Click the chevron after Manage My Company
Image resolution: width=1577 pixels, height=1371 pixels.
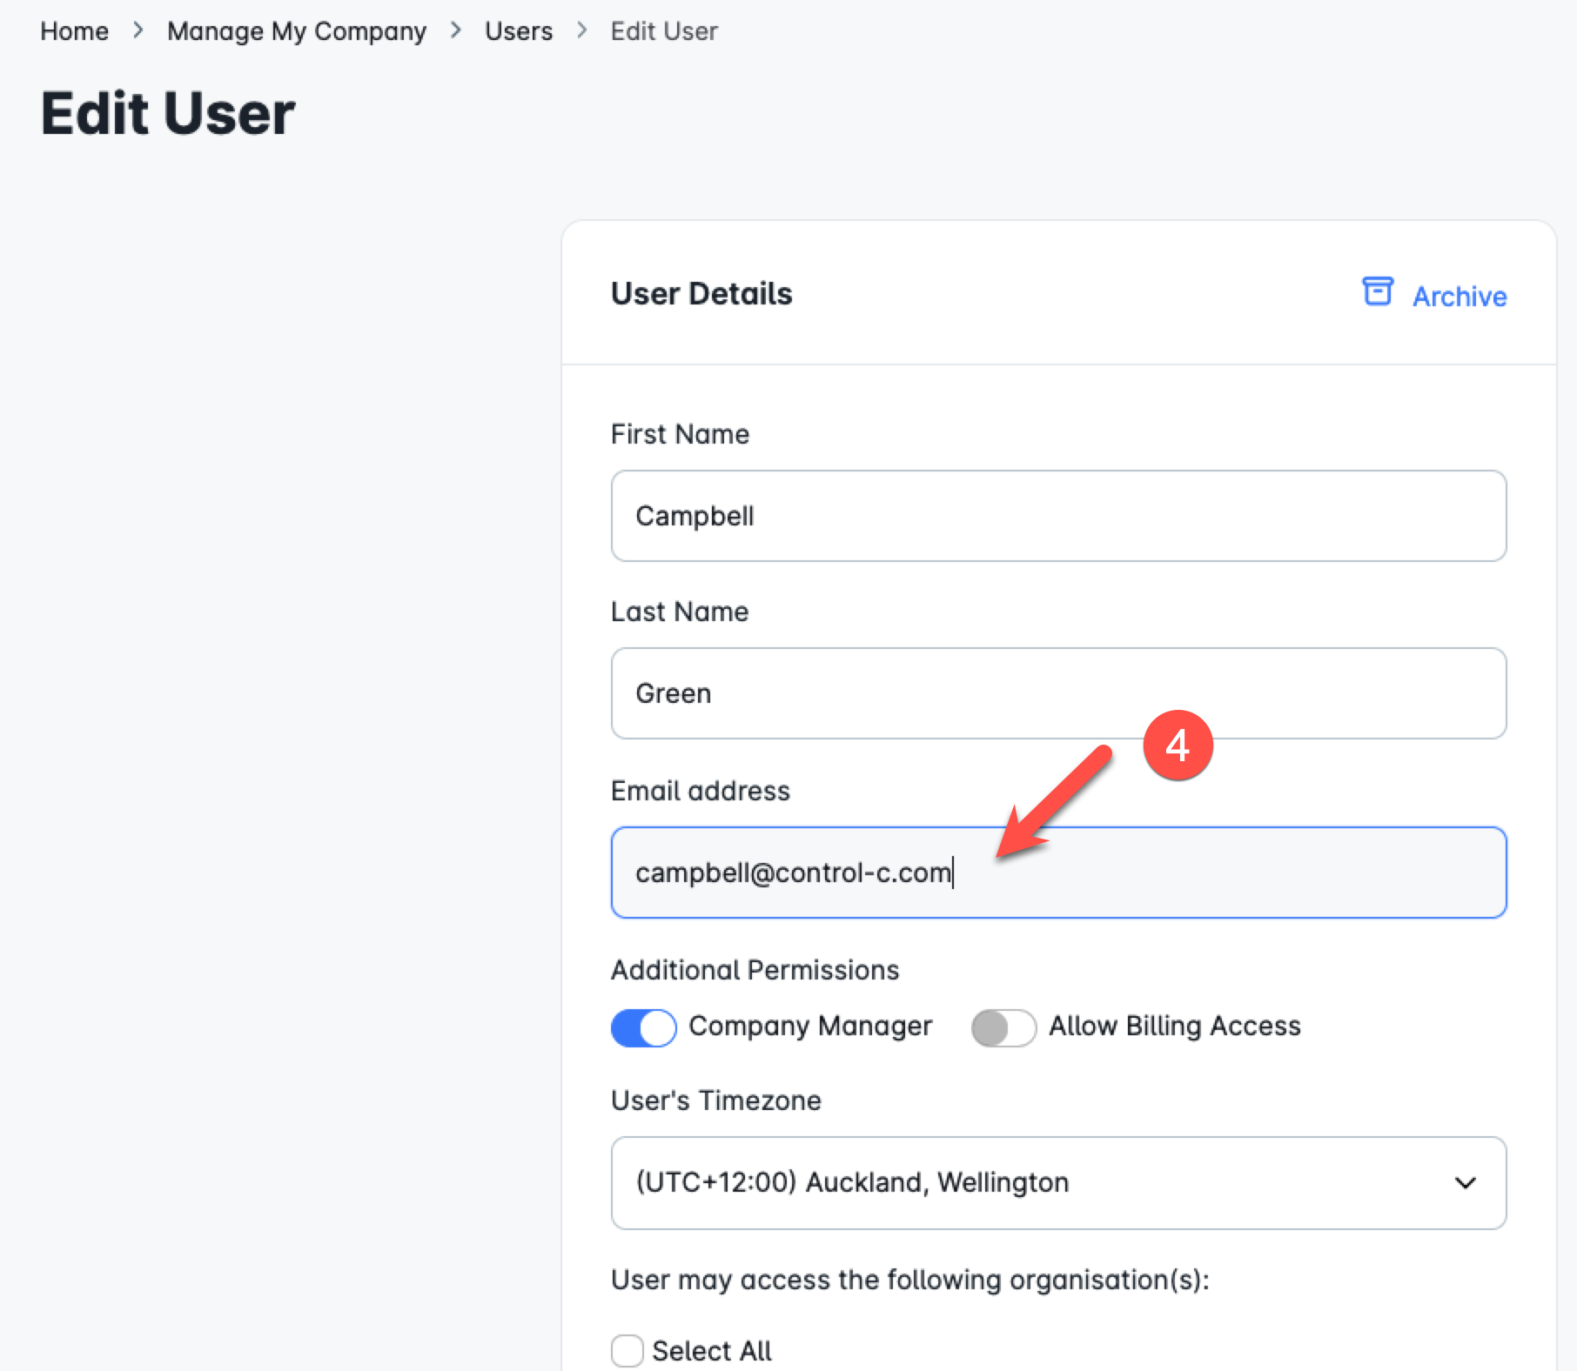tap(456, 31)
